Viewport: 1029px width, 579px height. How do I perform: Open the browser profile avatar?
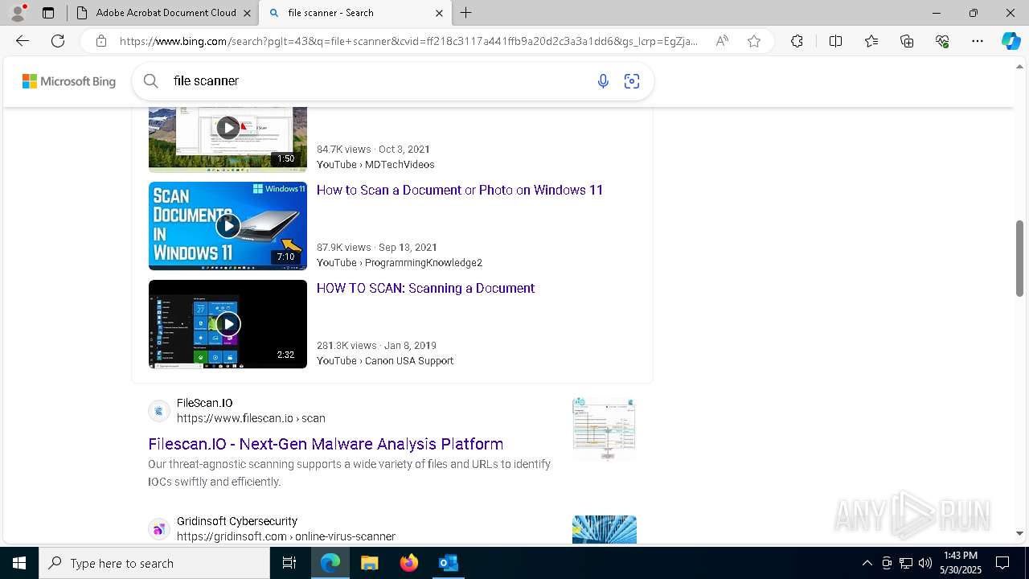click(x=18, y=12)
